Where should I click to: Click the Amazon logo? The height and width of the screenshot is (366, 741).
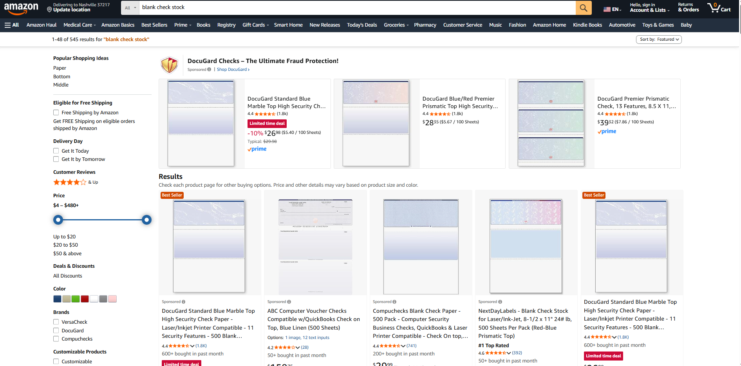coord(22,8)
